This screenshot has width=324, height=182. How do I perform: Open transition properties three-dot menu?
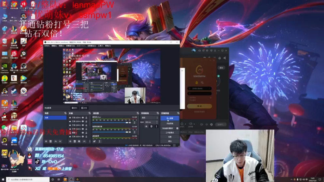156,126
